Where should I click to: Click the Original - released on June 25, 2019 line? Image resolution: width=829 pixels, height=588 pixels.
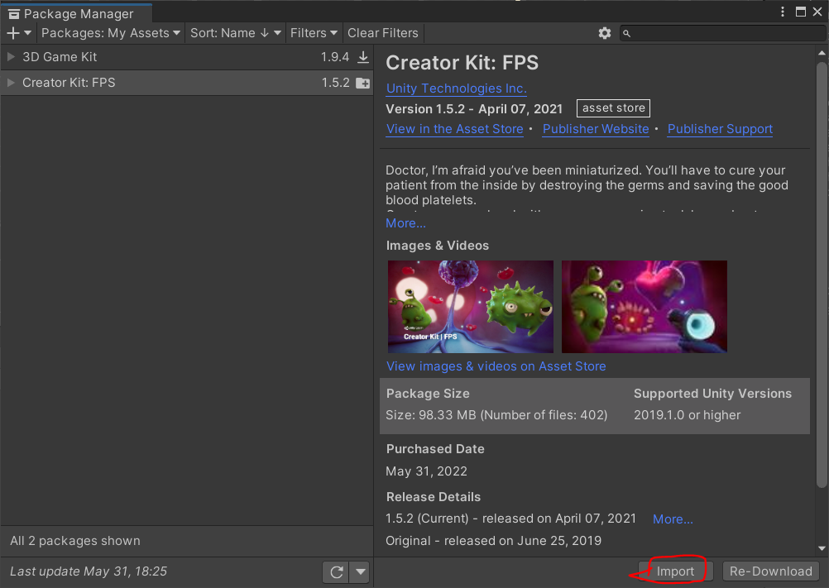click(494, 541)
